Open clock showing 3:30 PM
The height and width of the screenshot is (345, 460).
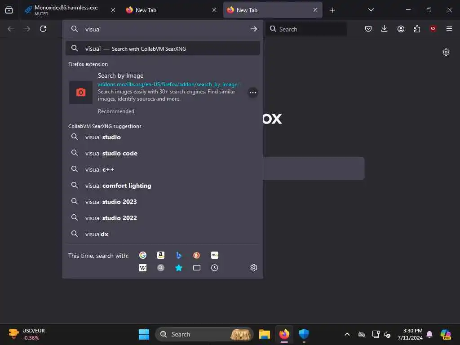point(410,334)
